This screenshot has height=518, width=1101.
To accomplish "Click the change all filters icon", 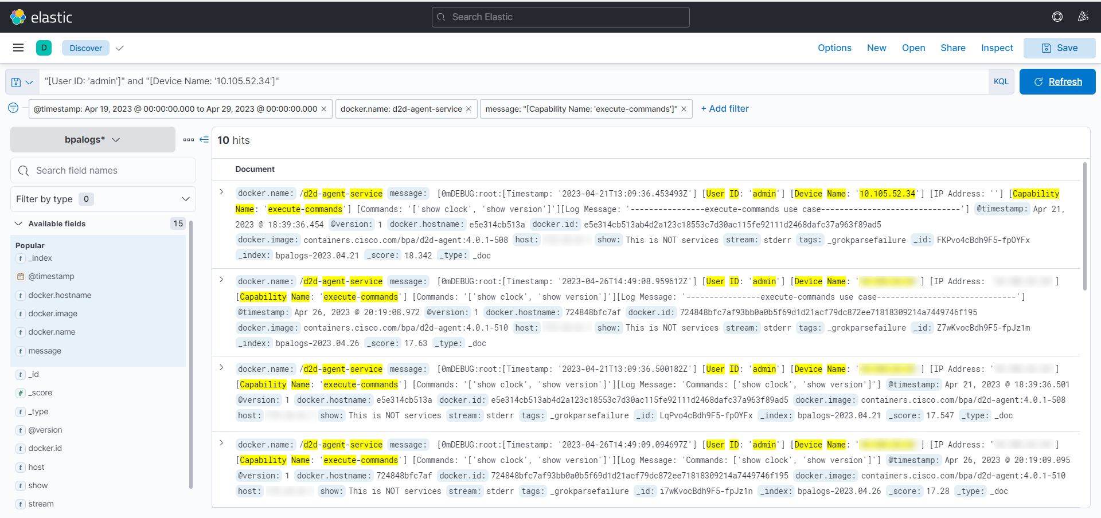I will [x=13, y=108].
